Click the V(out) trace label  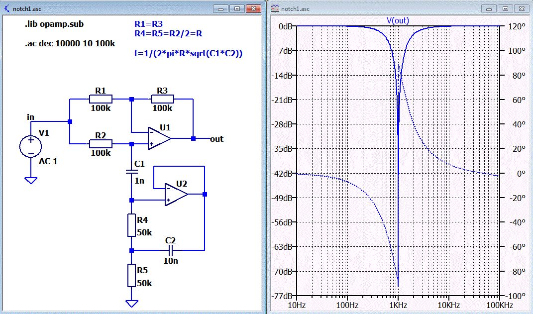(398, 20)
